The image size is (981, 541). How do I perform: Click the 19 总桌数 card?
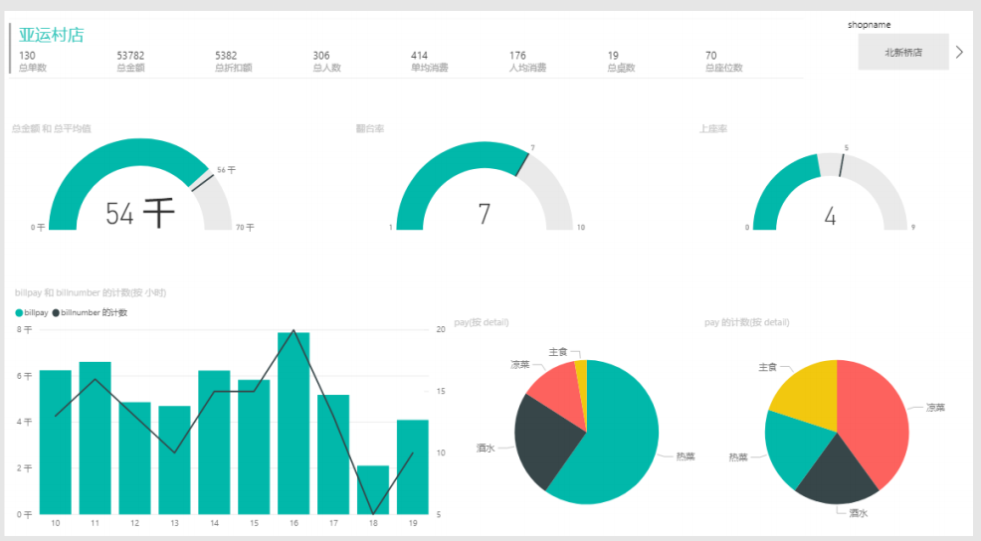[x=621, y=62]
